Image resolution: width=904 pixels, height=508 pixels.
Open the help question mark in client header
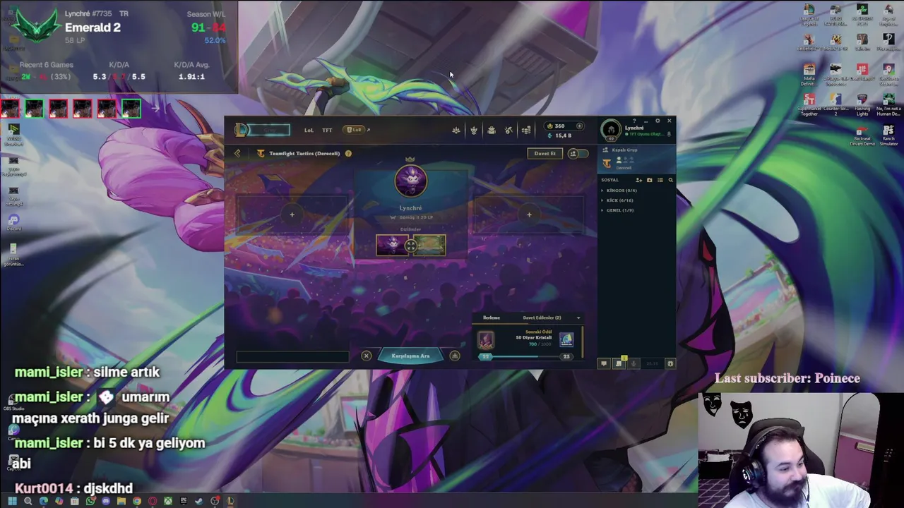point(634,121)
